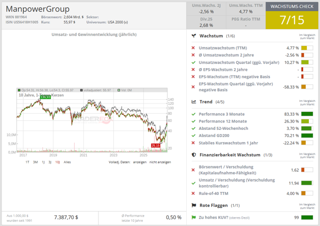320x226 pixels.
Task: Click green check next to Umsatzwachstum Quartal
Action: click(193, 62)
